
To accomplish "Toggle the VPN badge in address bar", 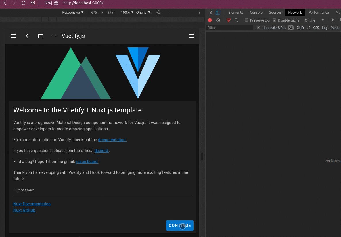I will click(x=48, y=3).
